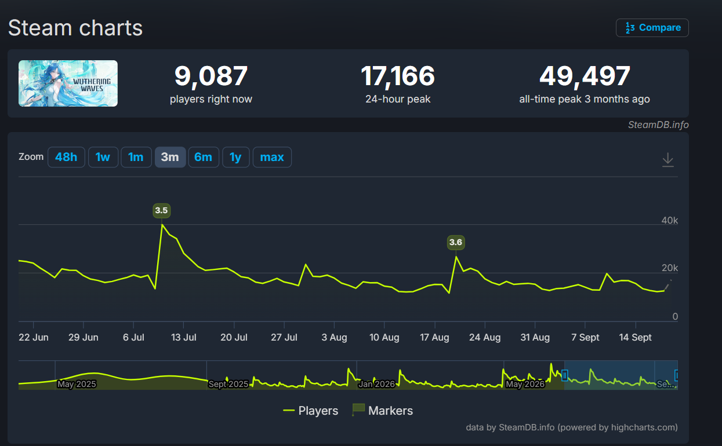Screen dimensions: 722x446
Task: Open the 3.6 version marker flag
Action: [456, 242]
